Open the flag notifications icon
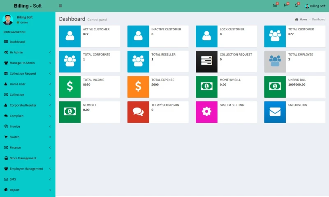This screenshot has height=197, width=329. click(x=285, y=5)
